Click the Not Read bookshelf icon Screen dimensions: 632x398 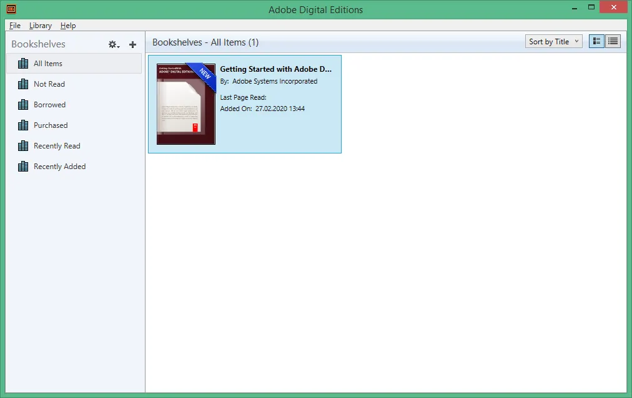[23, 84]
